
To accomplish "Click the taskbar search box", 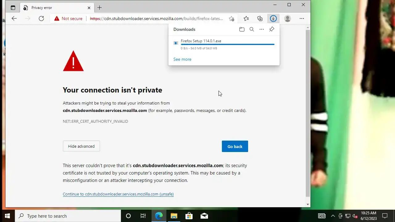I will point(68,216).
